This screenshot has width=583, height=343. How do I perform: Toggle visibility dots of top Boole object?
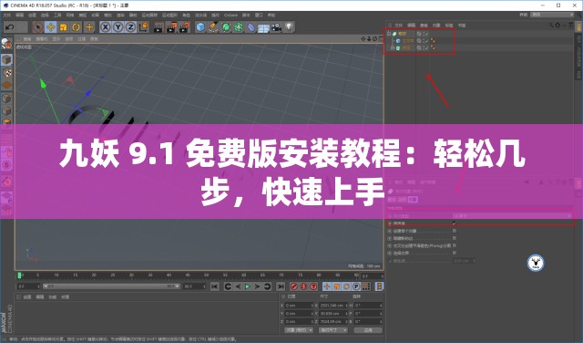pyautogui.click(x=424, y=34)
